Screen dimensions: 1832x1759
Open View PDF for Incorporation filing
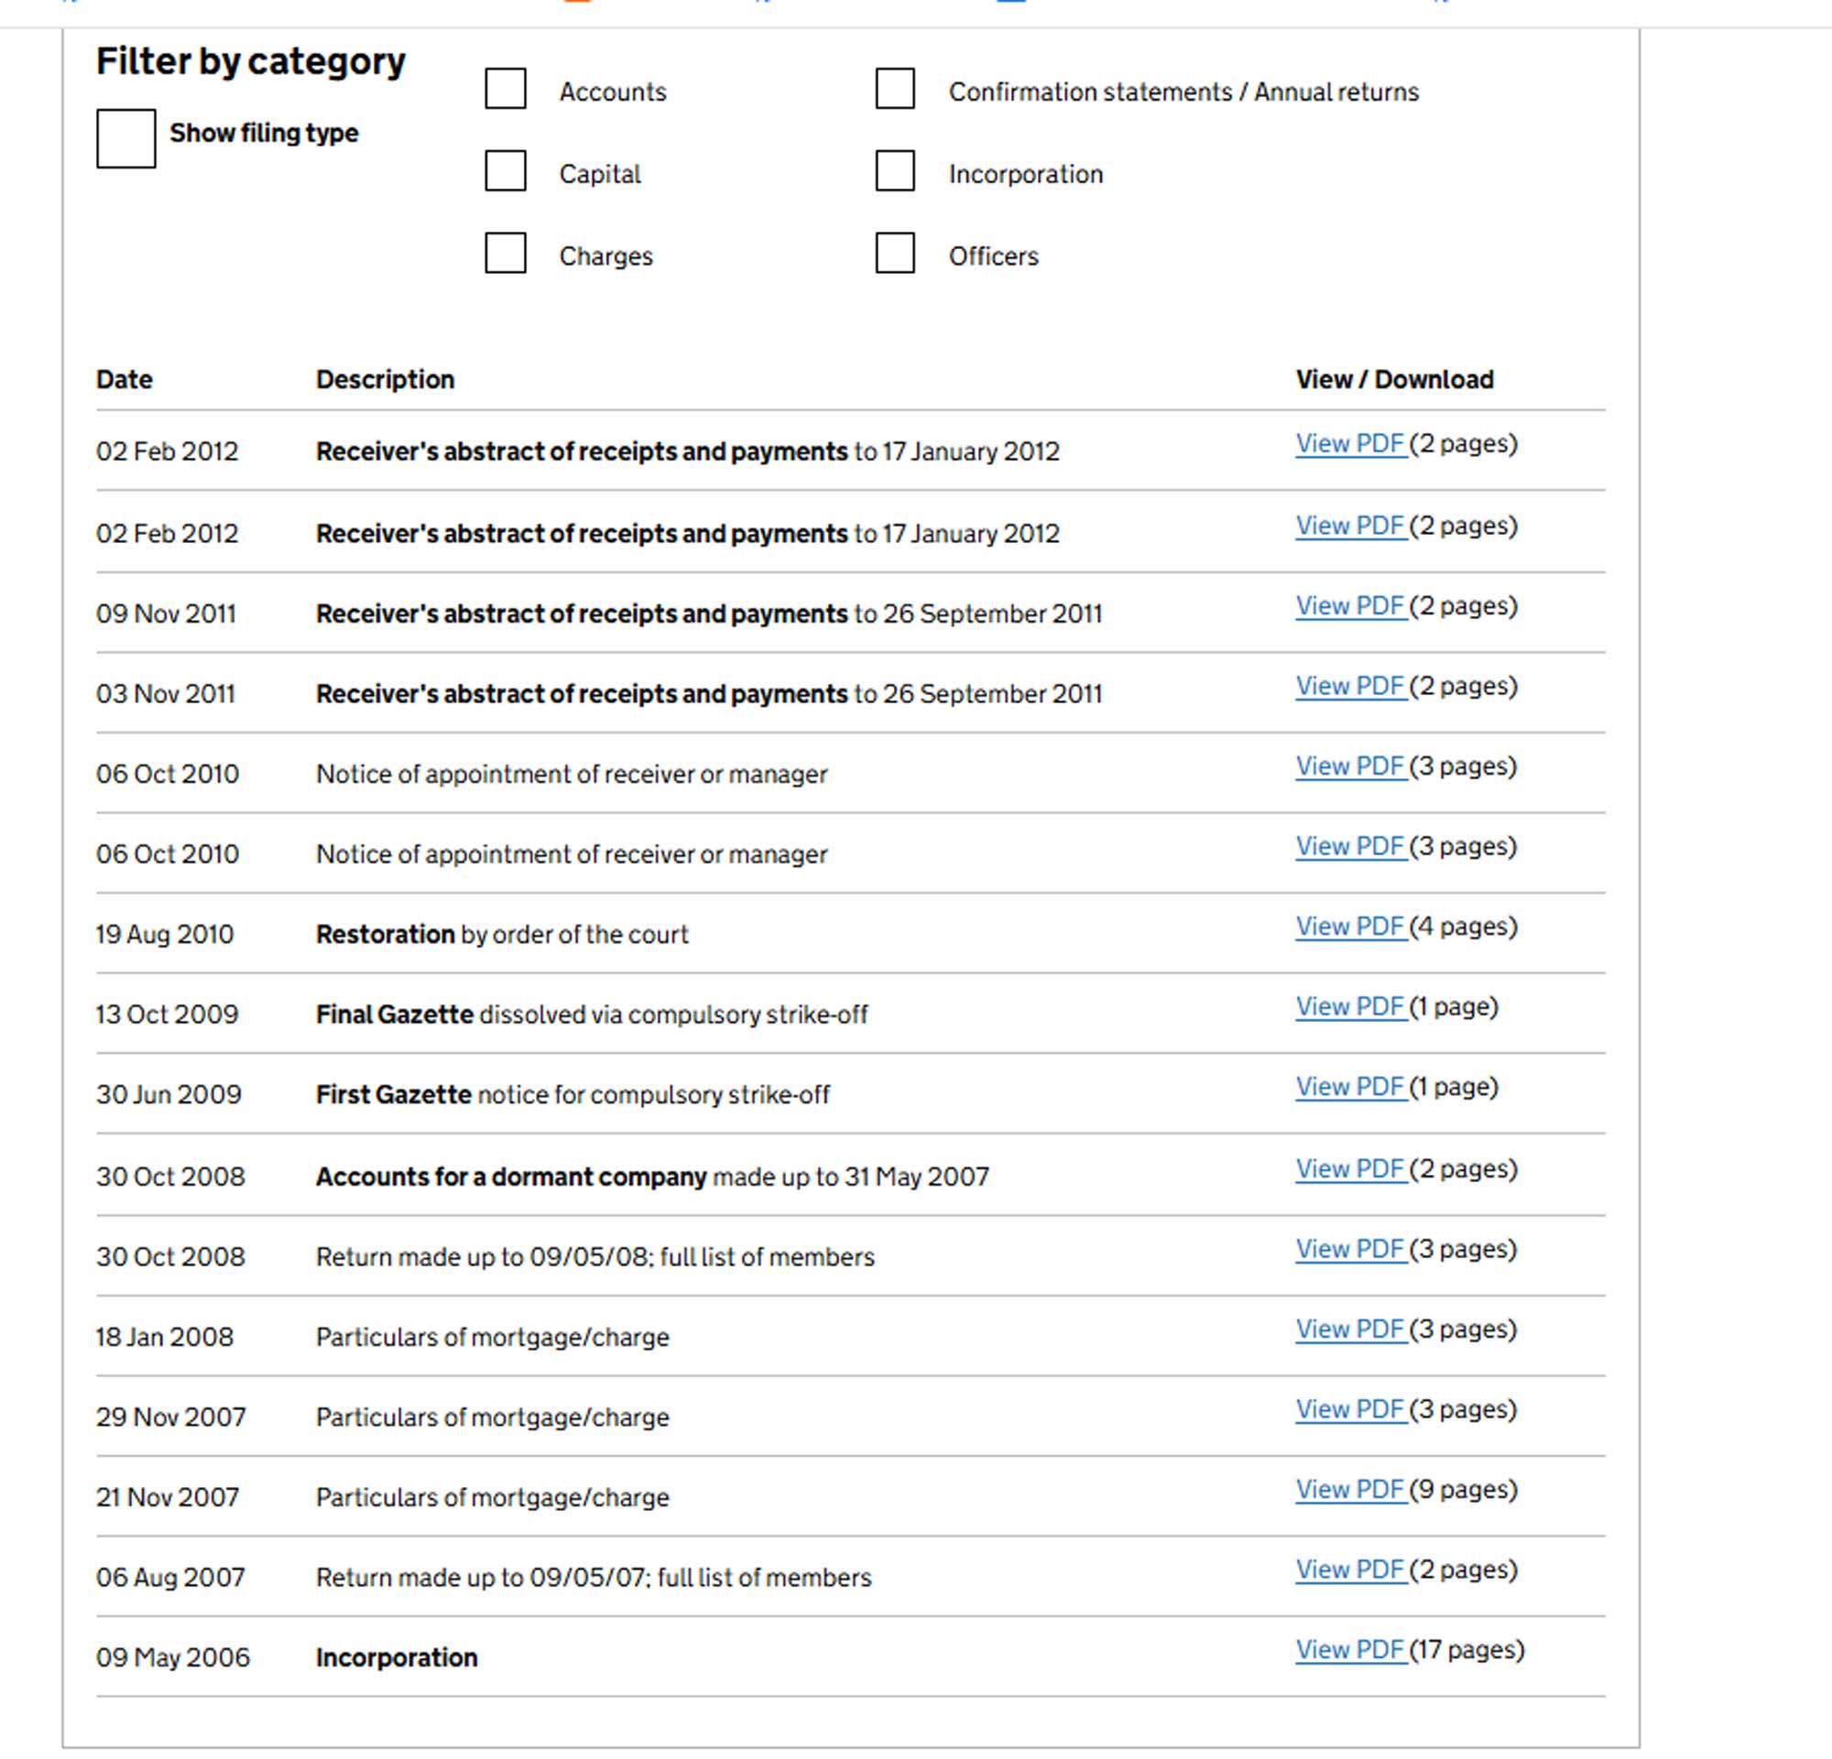coord(1349,1650)
